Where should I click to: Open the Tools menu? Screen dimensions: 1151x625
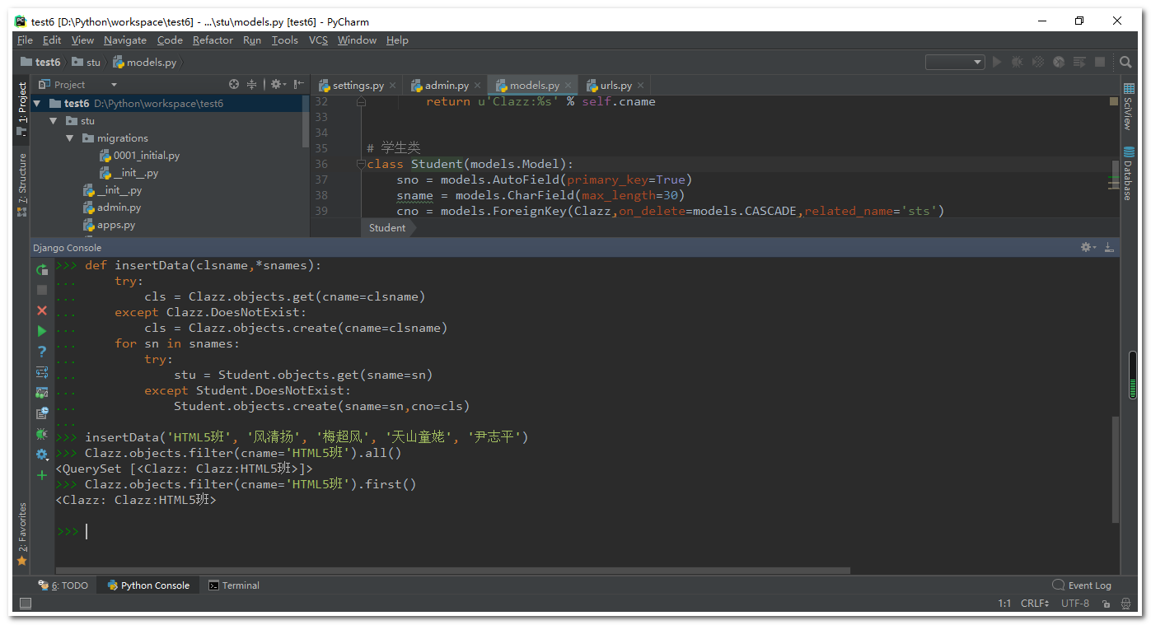tap(285, 40)
